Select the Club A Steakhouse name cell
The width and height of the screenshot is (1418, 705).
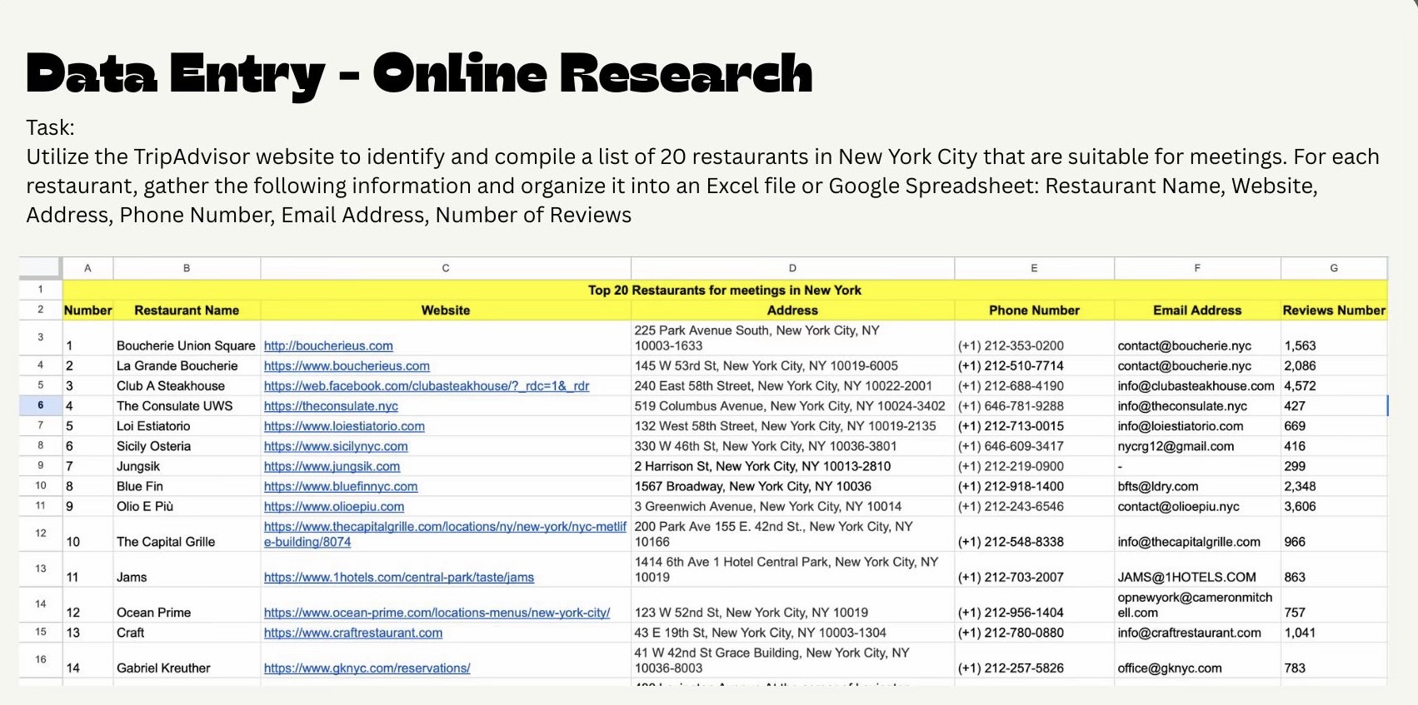[187, 385]
